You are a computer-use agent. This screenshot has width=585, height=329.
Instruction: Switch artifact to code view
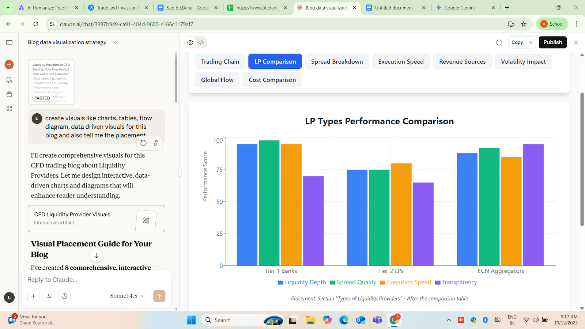[201, 42]
